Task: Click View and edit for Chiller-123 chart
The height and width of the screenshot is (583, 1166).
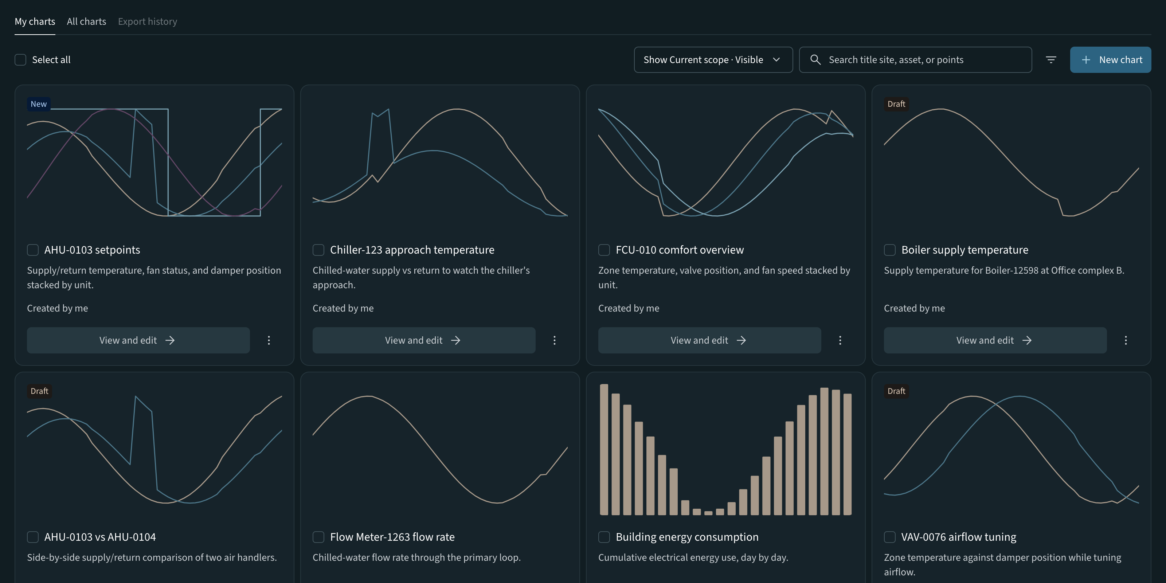Action: [x=424, y=340]
